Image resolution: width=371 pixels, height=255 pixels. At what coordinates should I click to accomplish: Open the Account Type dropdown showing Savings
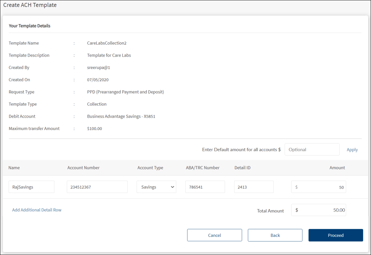pyautogui.click(x=156, y=187)
